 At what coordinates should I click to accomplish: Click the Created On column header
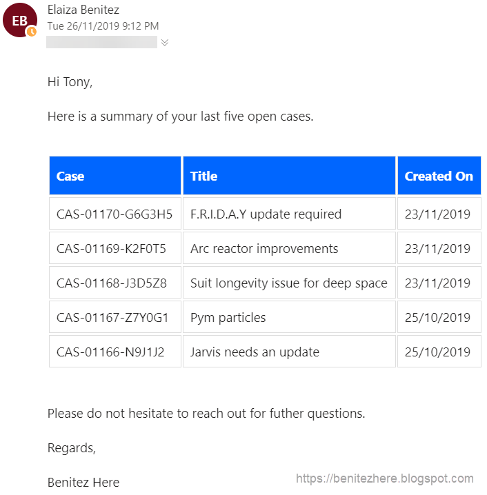click(x=439, y=176)
